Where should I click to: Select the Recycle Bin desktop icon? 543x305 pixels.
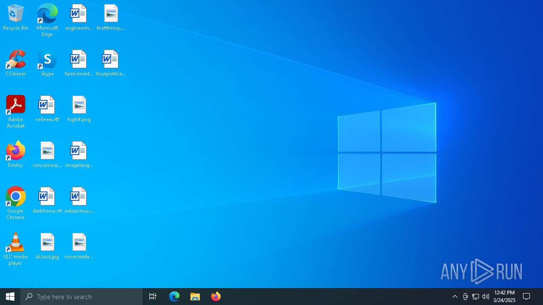(x=16, y=18)
